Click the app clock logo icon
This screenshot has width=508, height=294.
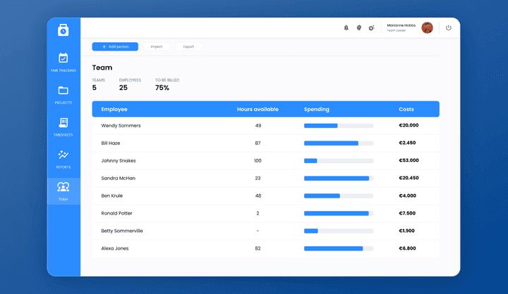click(x=64, y=30)
